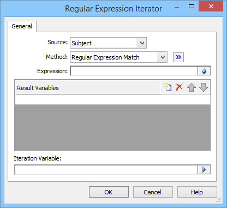The width and height of the screenshot is (227, 208).
Task: Add a new result variable
Action: [168, 87]
